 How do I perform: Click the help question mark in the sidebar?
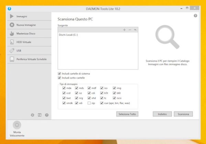click(47, 115)
